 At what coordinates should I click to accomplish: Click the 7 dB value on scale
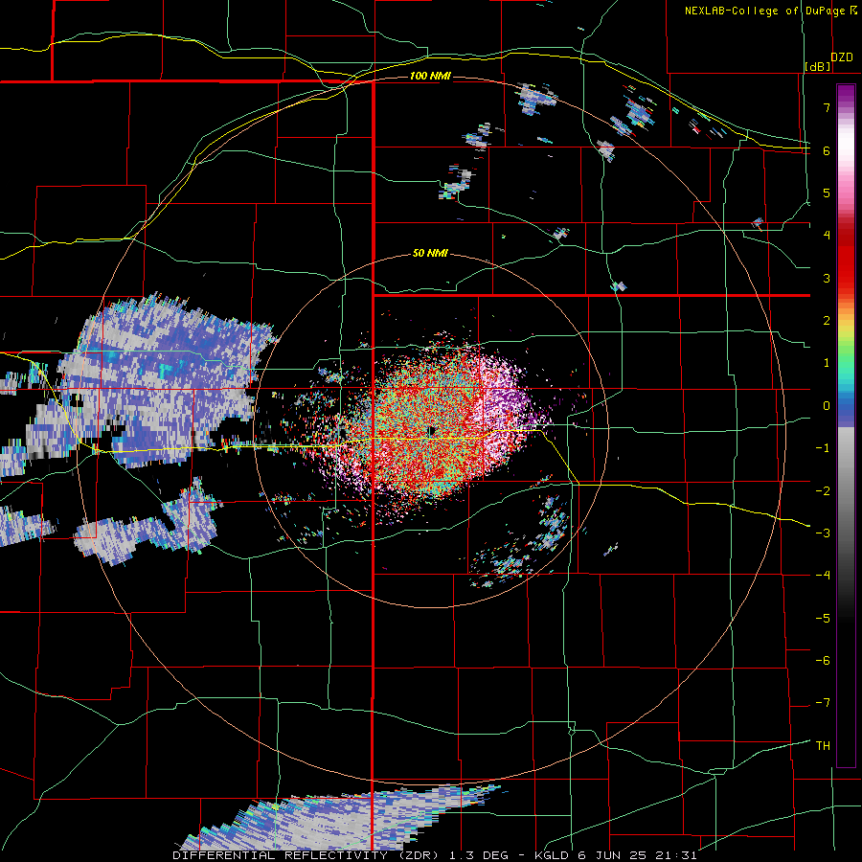[x=827, y=107]
